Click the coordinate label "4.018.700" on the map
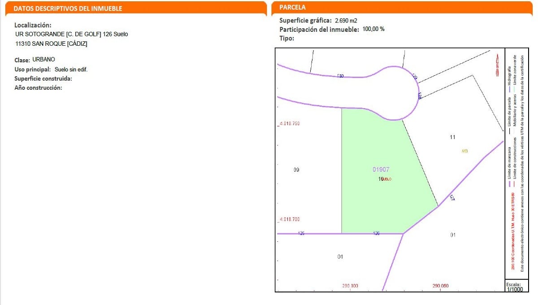The height and width of the screenshot is (305, 538). point(289,219)
